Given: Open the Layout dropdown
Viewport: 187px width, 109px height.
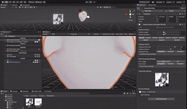Looking at the screenshot, I should pyautogui.click(x=181, y=2).
